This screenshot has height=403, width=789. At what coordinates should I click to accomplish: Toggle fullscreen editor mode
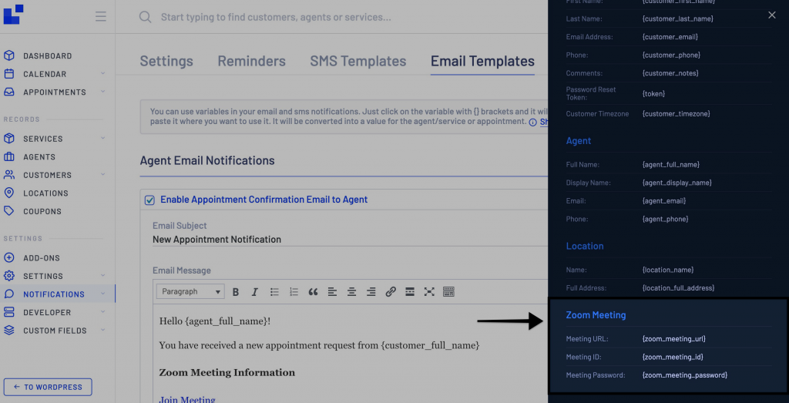click(x=428, y=292)
